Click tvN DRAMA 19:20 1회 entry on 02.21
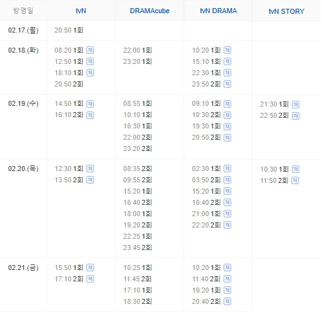Image resolution: width=322 pixels, height=312 pixels. pyautogui.click(x=206, y=290)
